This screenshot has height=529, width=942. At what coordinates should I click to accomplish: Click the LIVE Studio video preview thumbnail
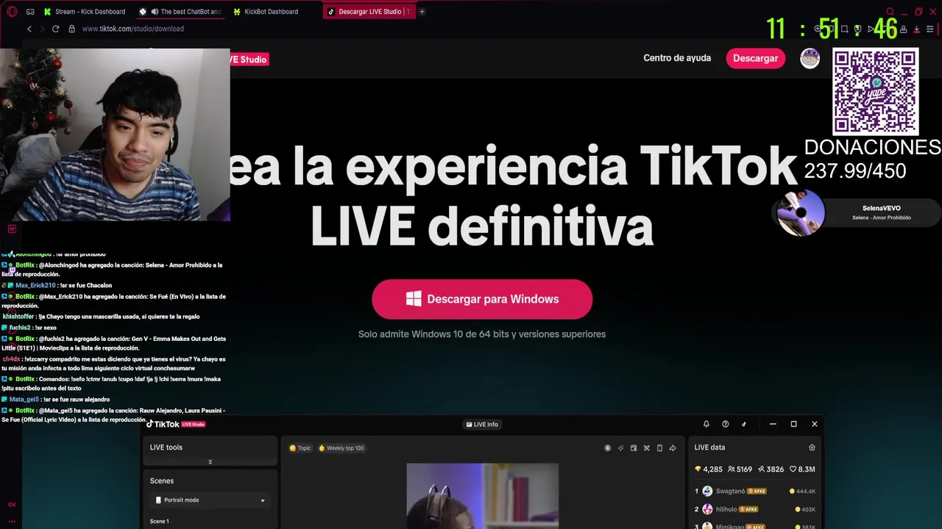pyautogui.click(x=483, y=496)
